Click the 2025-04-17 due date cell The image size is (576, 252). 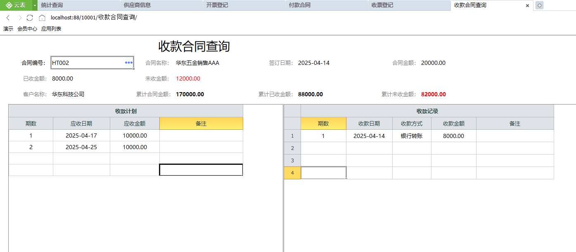pyautogui.click(x=81, y=136)
